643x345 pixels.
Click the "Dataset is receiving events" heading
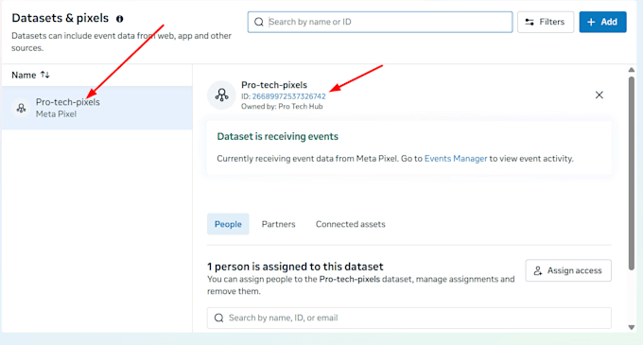pyautogui.click(x=278, y=136)
